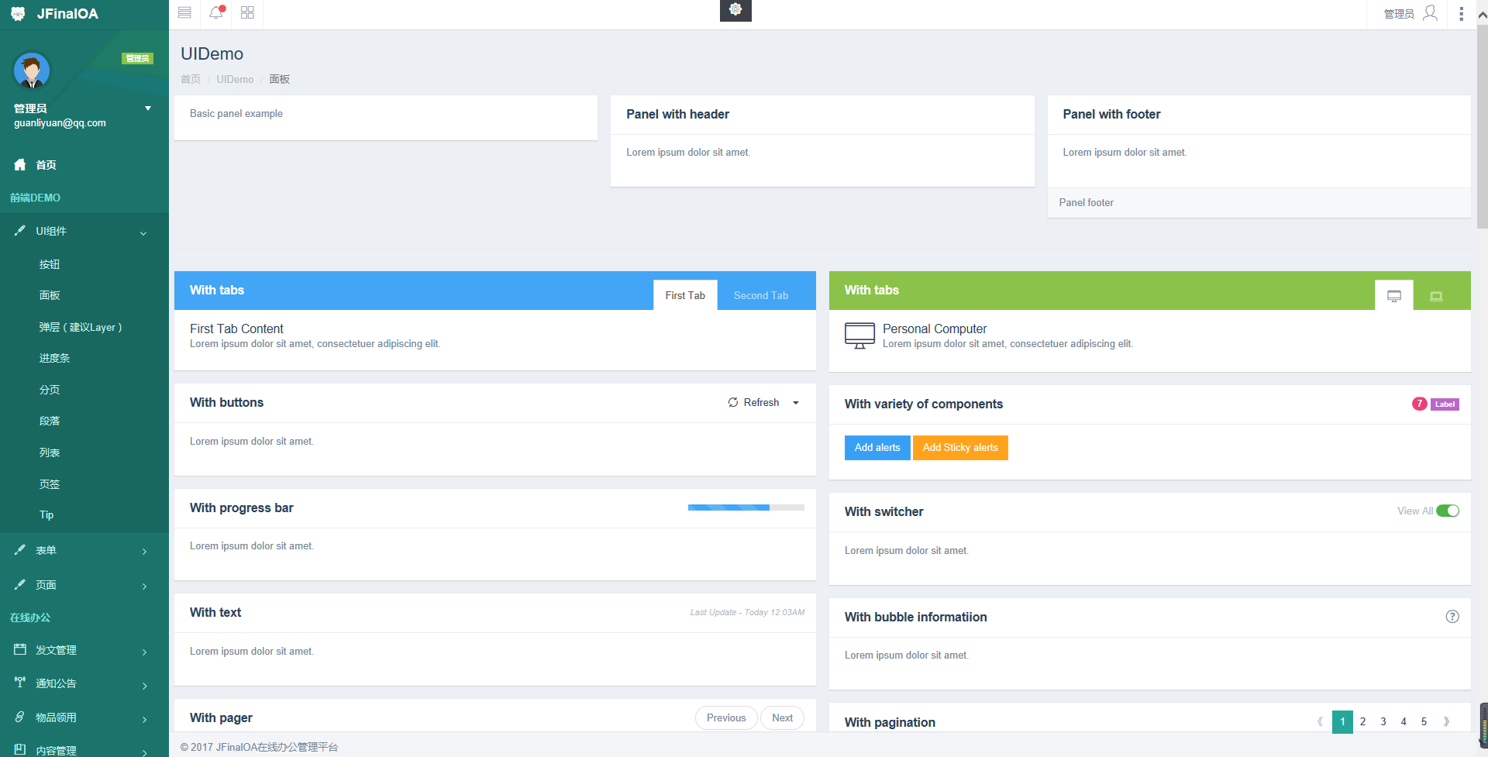Select pagination page 1
The height and width of the screenshot is (757, 1488).
1342,721
